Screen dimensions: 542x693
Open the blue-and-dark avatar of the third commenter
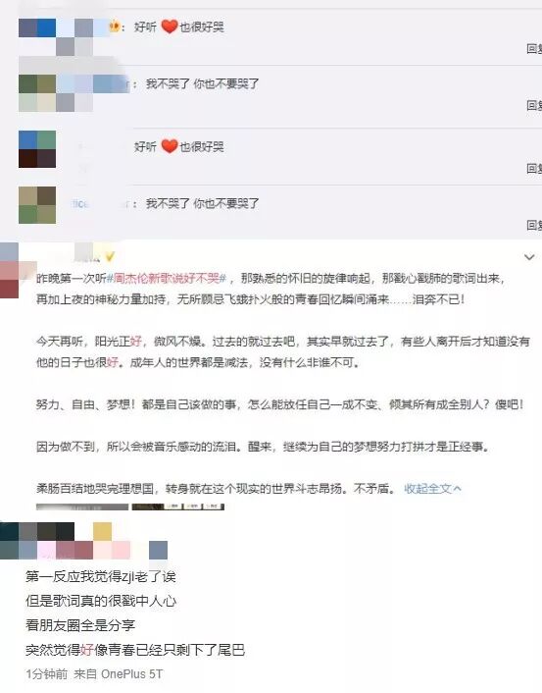[x=37, y=149]
